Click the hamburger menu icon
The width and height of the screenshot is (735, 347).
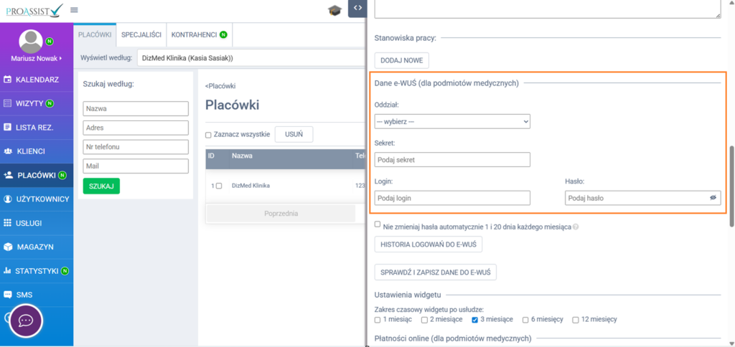point(75,10)
